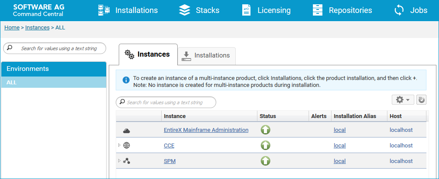The width and height of the screenshot is (439, 179).
Task: Click the refresh icon above the table
Action: (x=421, y=100)
